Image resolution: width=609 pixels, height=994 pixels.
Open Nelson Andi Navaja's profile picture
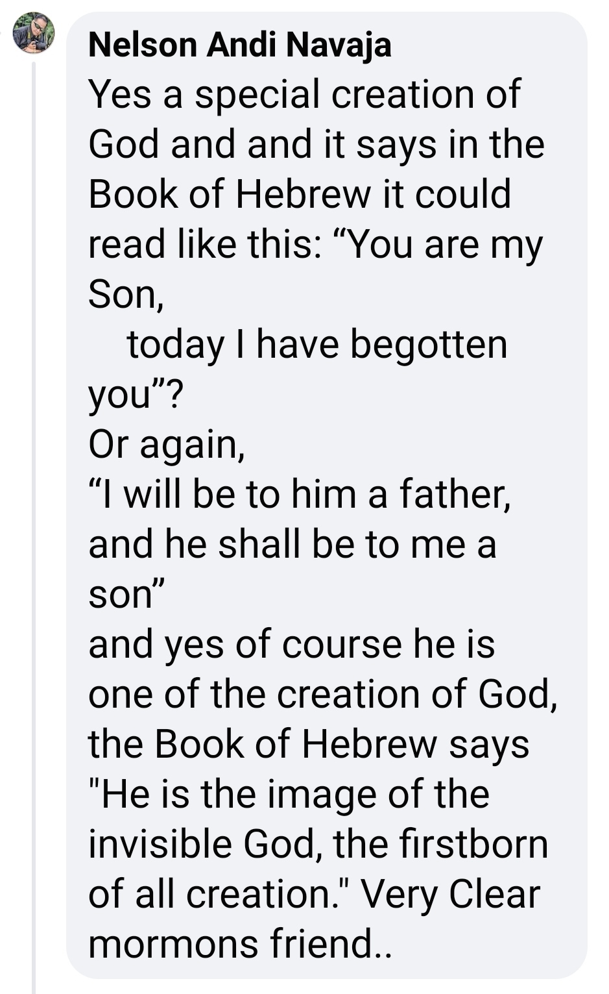click(x=34, y=32)
